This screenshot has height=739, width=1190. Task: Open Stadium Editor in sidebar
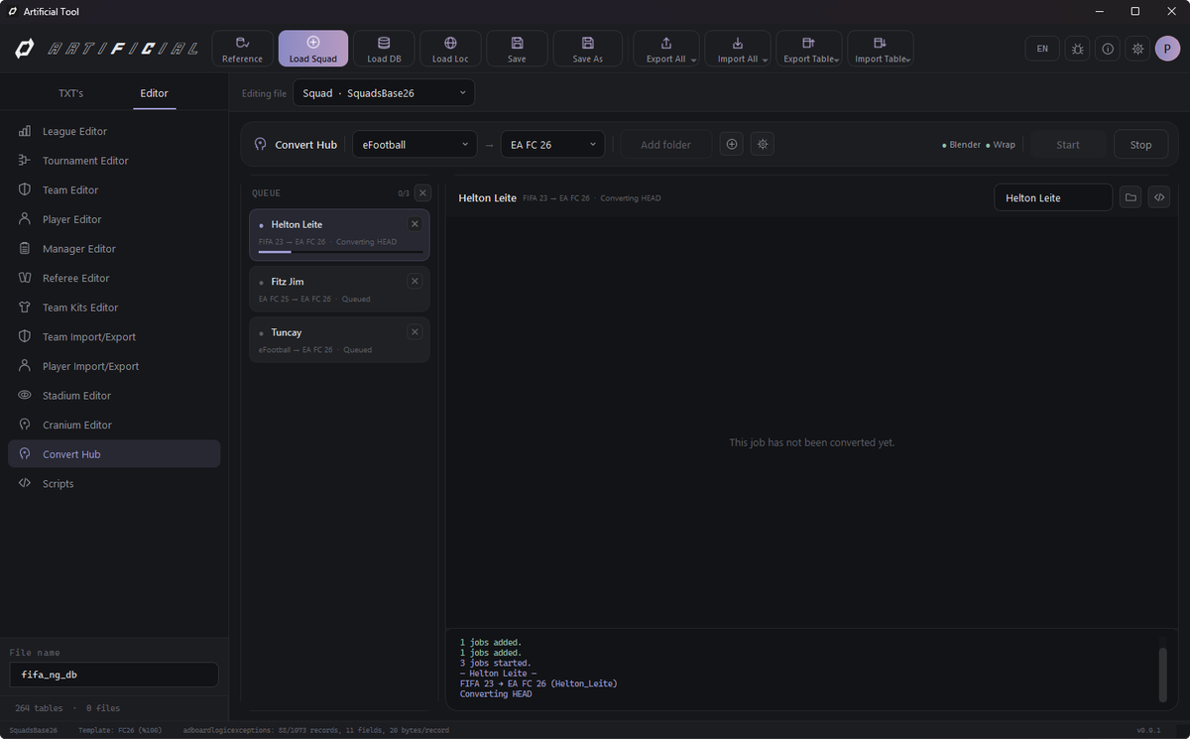coord(114,396)
